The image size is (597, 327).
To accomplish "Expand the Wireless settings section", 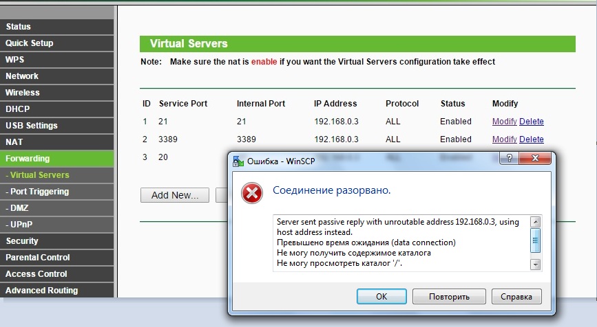I will click(56, 93).
